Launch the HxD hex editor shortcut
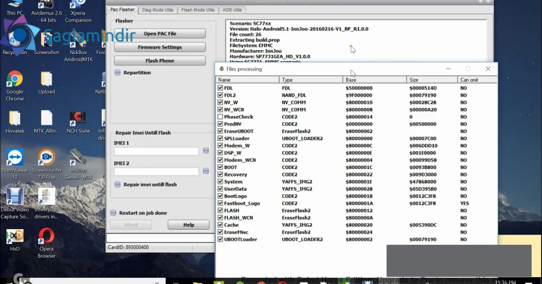Screen dimensions: 542x284 (15, 240)
